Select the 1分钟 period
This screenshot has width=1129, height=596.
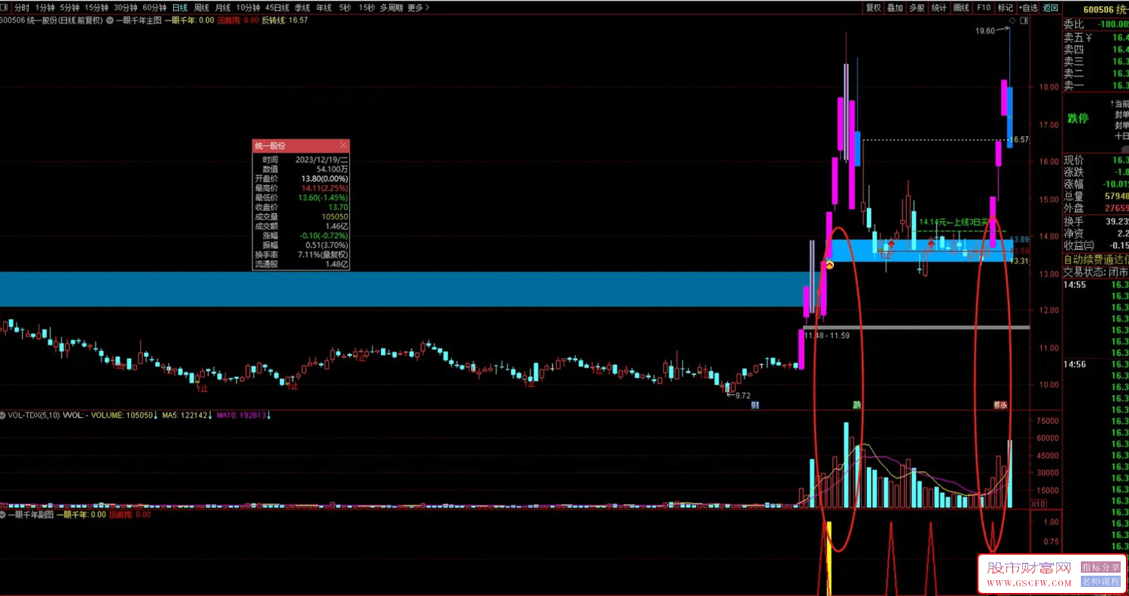[45, 8]
